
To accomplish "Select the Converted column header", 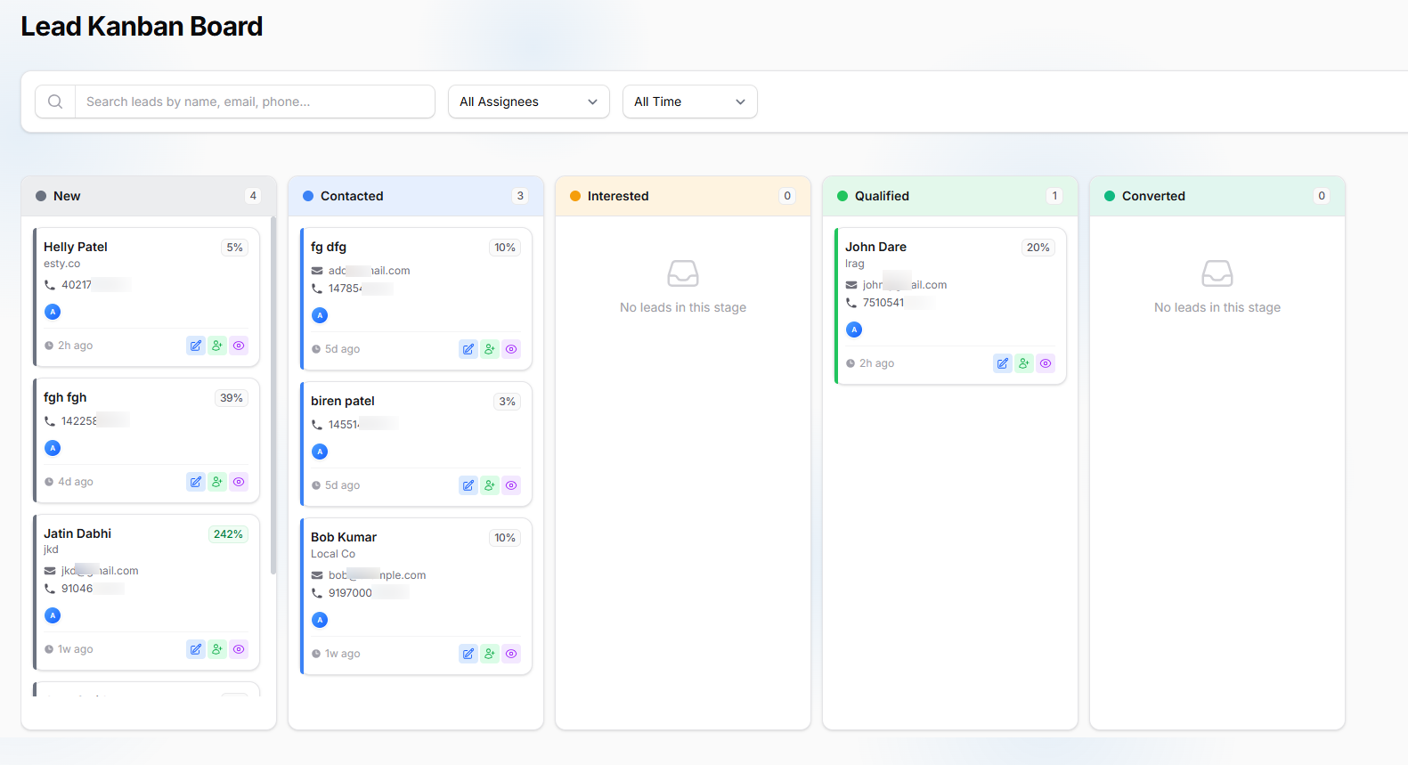I will pos(1217,196).
